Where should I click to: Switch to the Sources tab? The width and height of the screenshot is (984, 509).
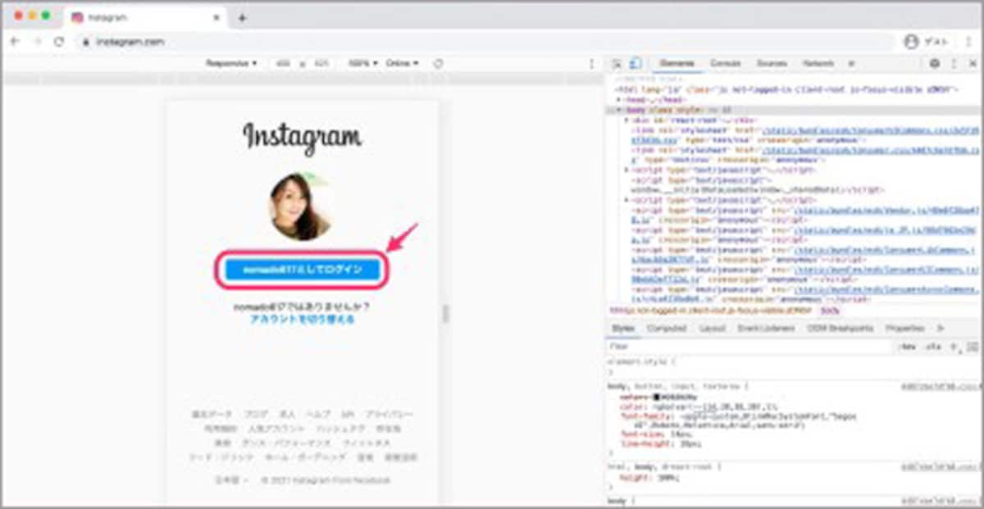771,63
